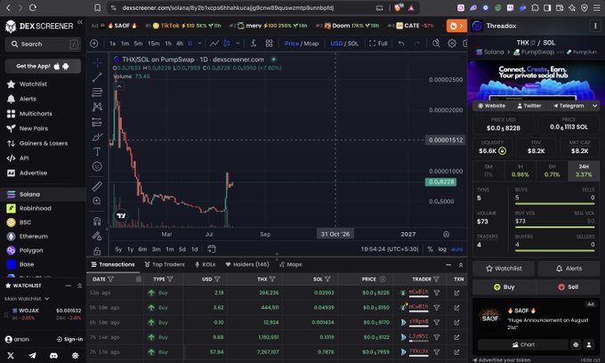The height and width of the screenshot is (363, 605).
Task: Switch chart to Mcap mode
Action: [x=311, y=44]
